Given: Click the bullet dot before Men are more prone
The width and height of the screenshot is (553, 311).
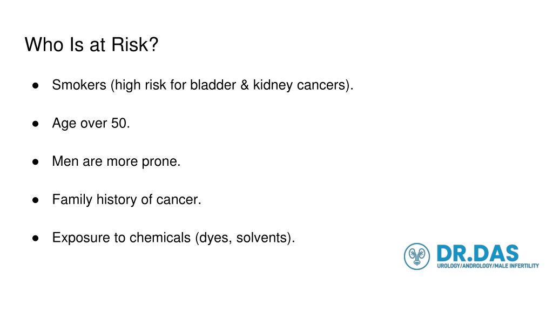Looking at the screenshot, I should tap(35, 162).
